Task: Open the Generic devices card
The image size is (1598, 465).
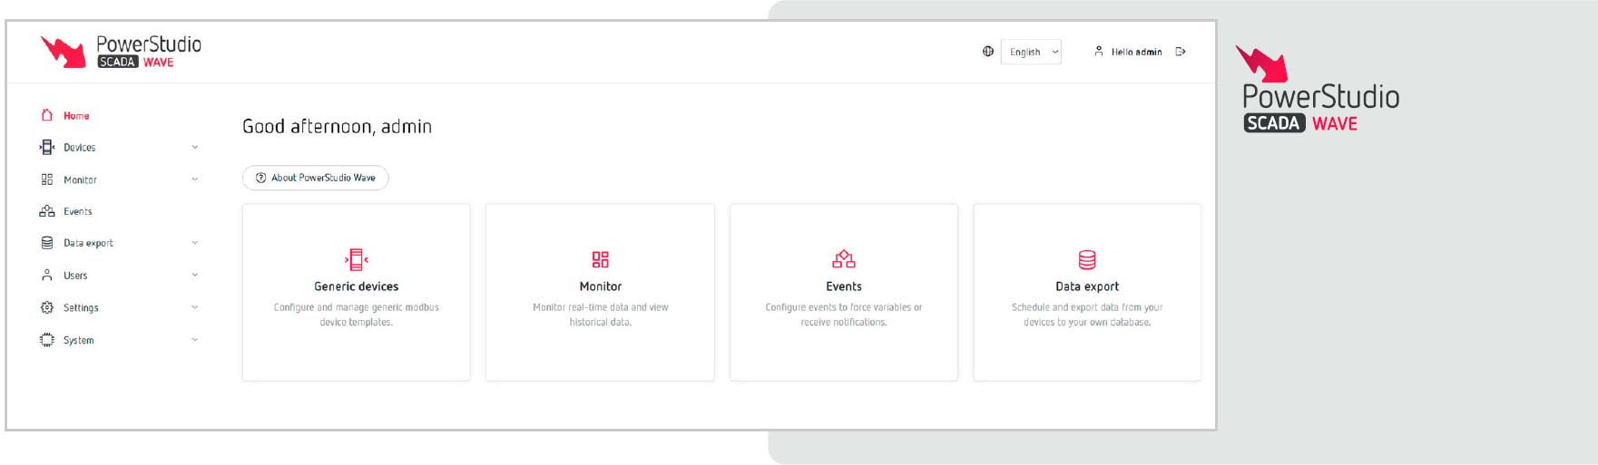Action: tap(356, 291)
